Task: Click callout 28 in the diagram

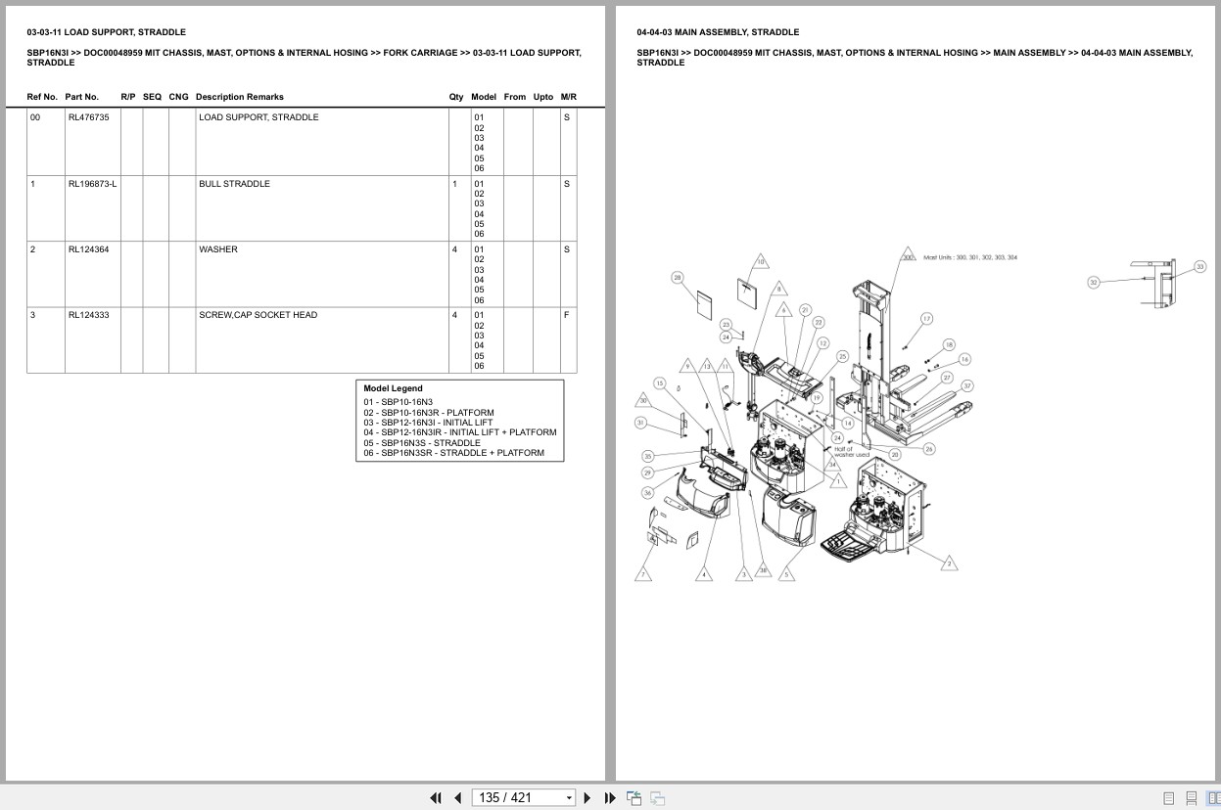Action: tap(677, 278)
